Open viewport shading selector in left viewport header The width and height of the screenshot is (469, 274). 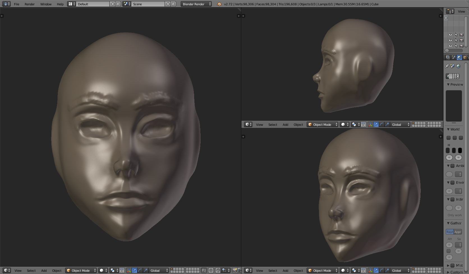pyautogui.click(x=103, y=270)
